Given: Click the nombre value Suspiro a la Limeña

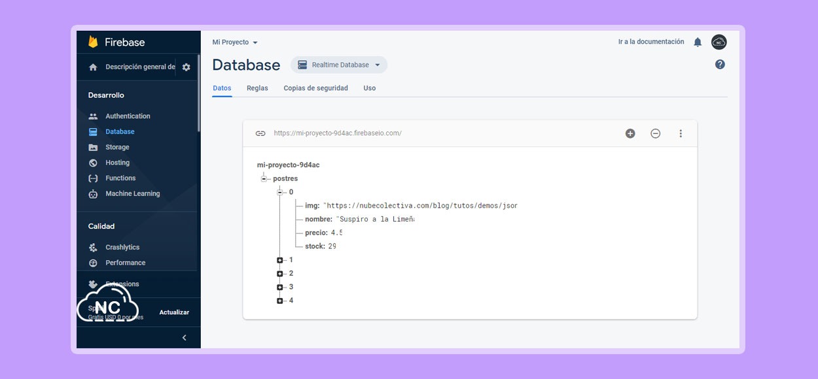Looking at the screenshot, I should 375,220.
